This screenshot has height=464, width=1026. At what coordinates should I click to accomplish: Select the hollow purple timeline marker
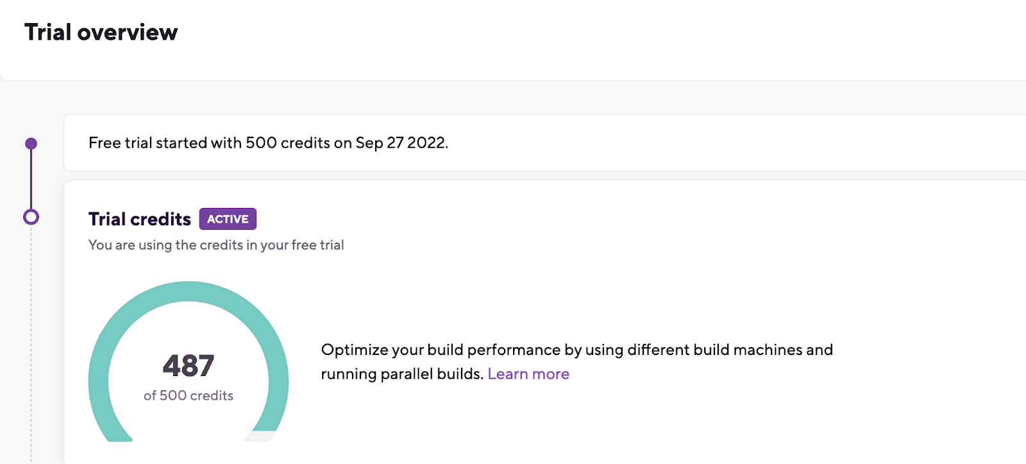(x=31, y=217)
